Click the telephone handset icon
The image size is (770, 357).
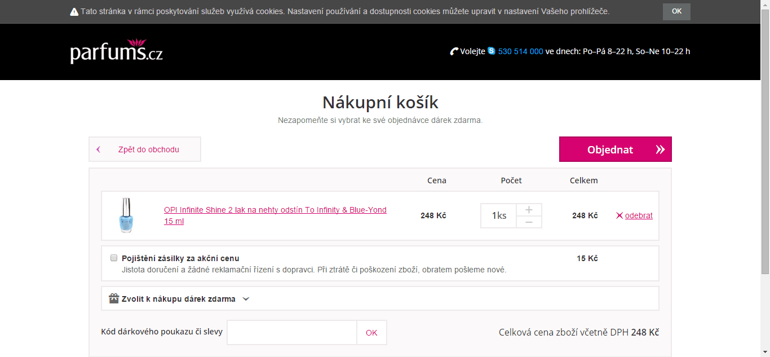coord(454,51)
